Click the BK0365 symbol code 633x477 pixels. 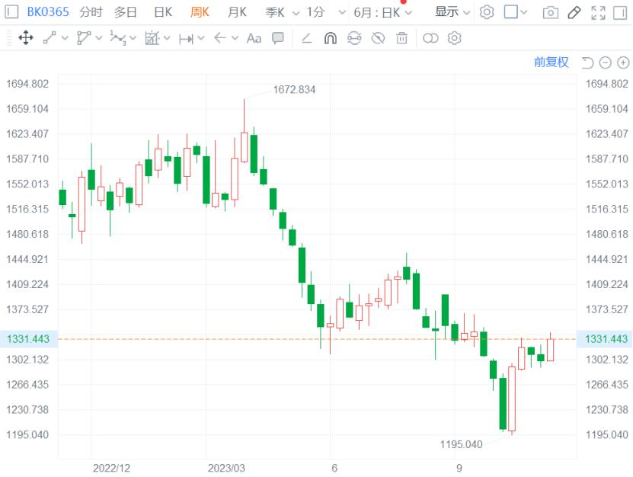point(48,12)
